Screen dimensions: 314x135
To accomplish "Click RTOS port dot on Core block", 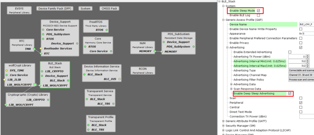I will pyautogui.click(x=85, y=47).
